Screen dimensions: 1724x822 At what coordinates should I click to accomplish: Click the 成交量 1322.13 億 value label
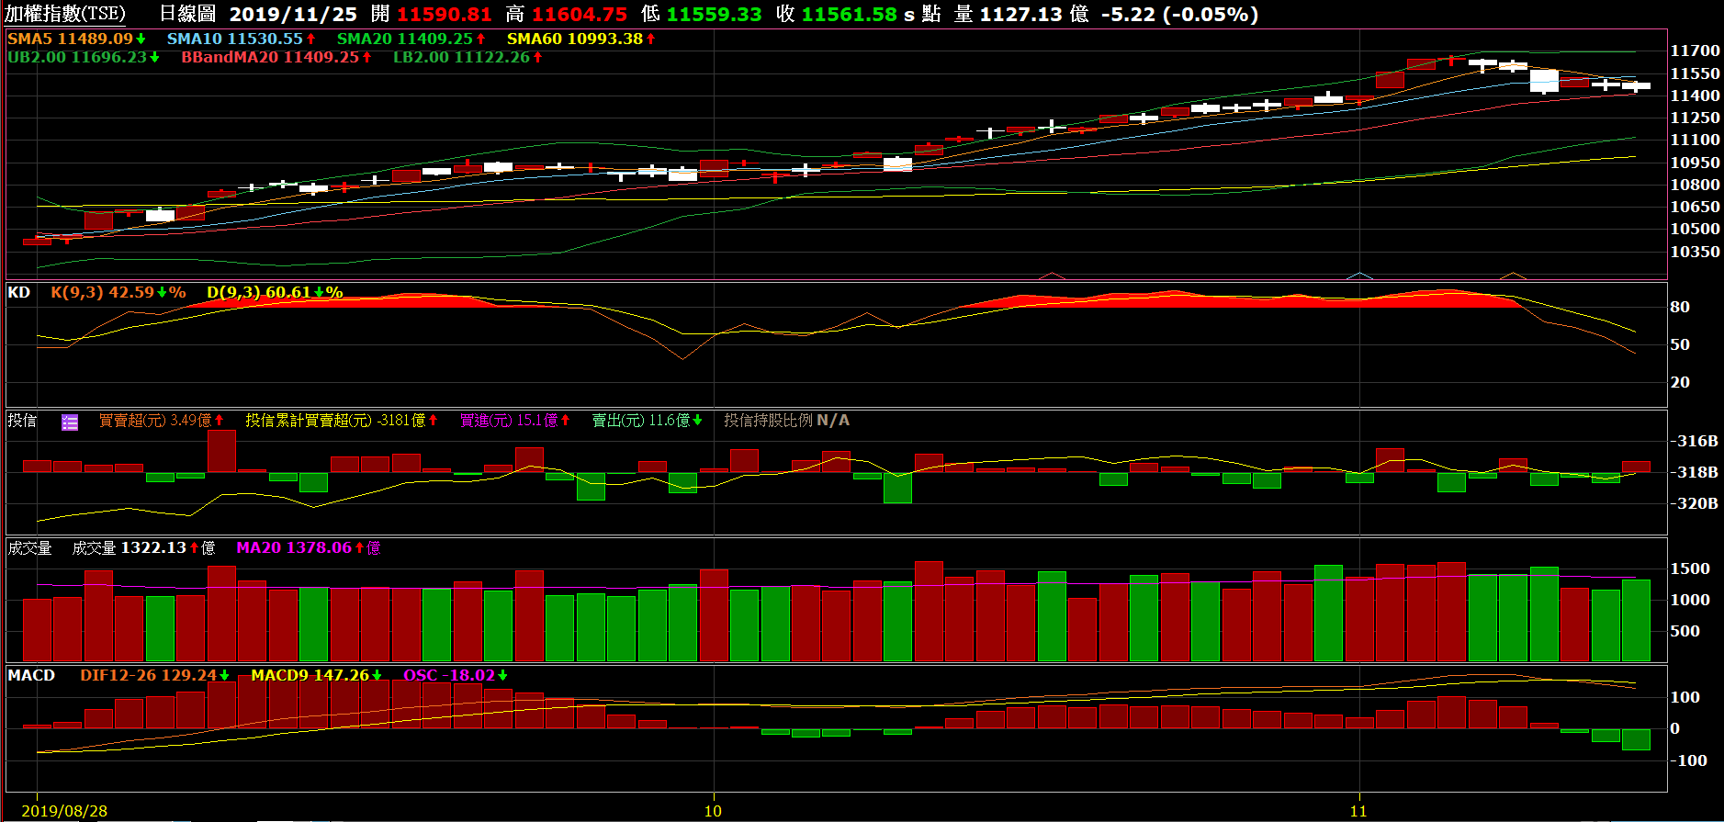[x=143, y=548]
